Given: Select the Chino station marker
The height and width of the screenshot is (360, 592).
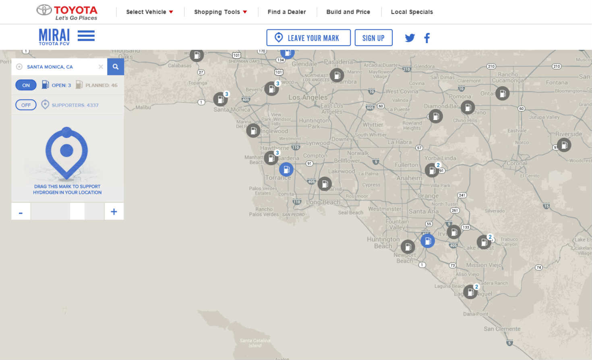Looking at the screenshot, I should tap(468, 108).
